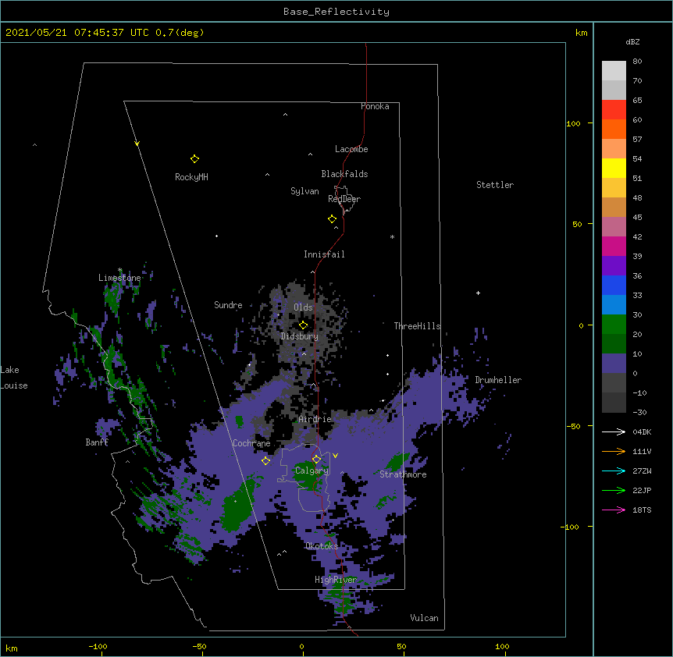Click the cyan 27ZW arrow in legend
673x657 pixels.
pos(614,471)
